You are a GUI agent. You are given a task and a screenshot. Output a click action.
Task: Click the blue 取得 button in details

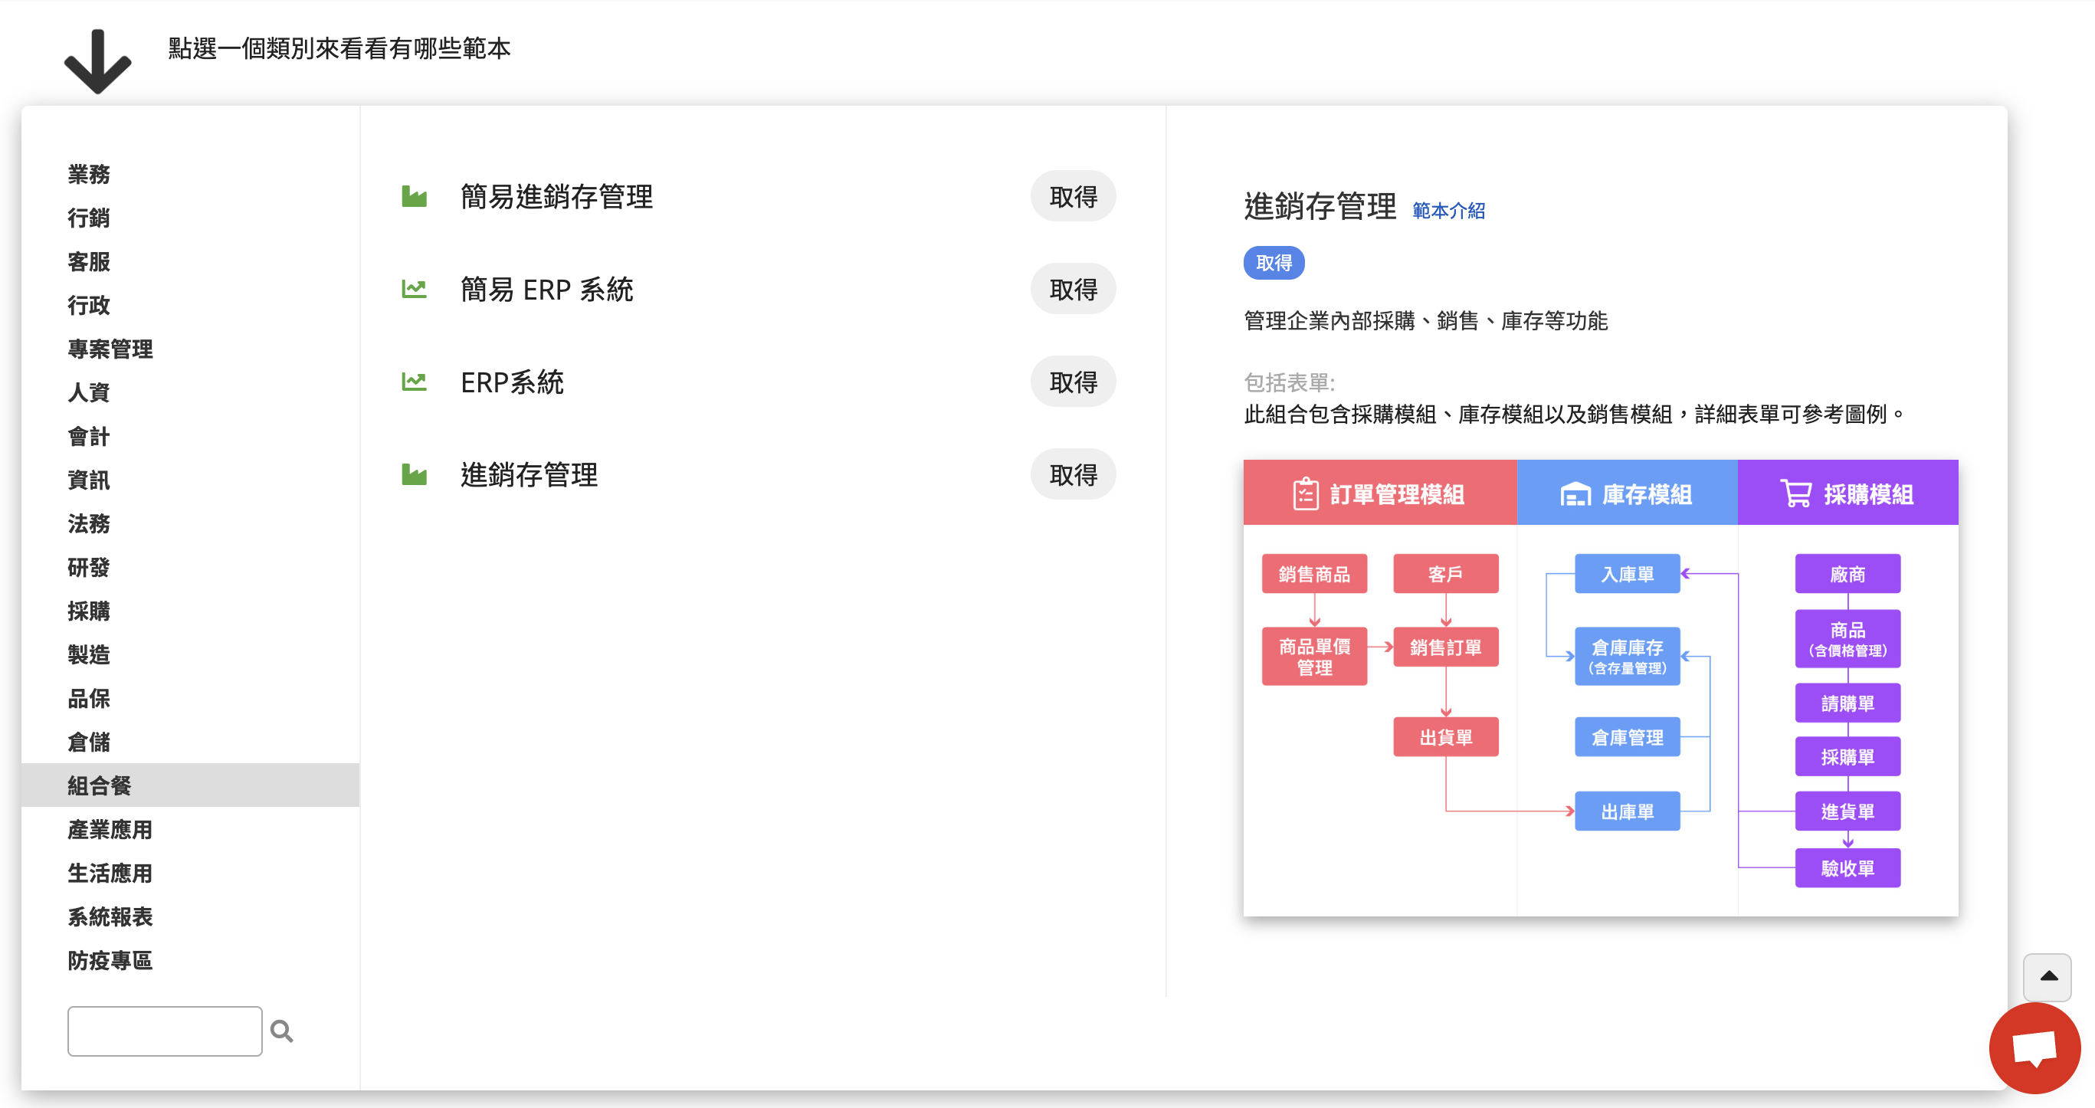1274,263
